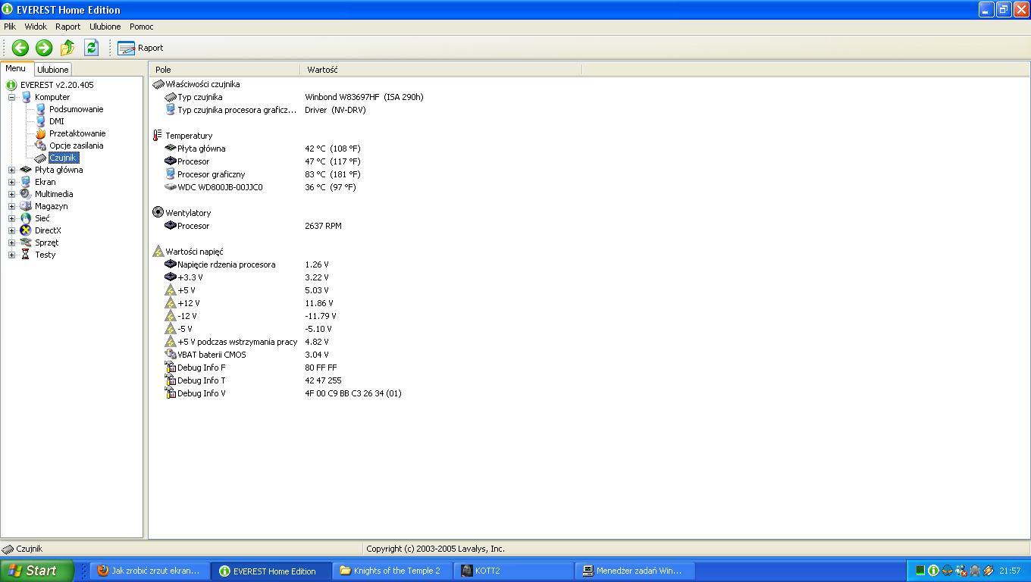
Task: Expand the DirectX tree node
Action: pyautogui.click(x=11, y=230)
